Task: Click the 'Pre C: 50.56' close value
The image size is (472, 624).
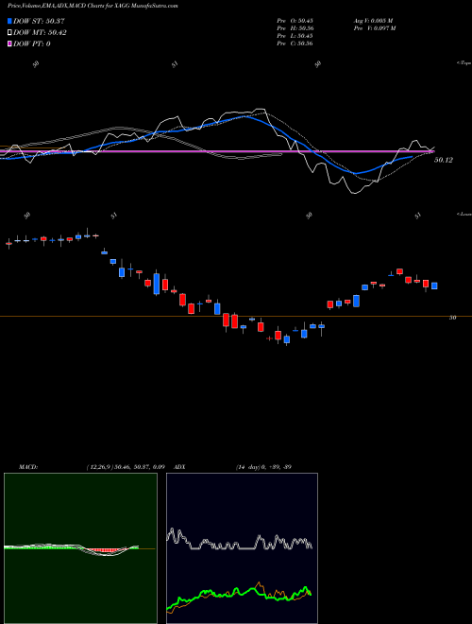Action: [295, 43]
